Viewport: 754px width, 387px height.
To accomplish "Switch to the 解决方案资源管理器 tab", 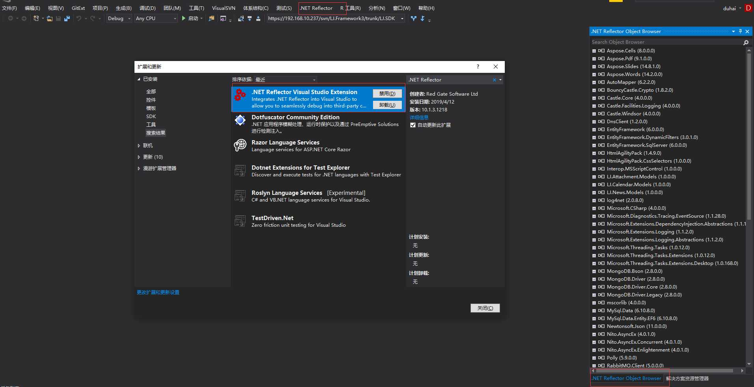I will [x=687, y=378].
